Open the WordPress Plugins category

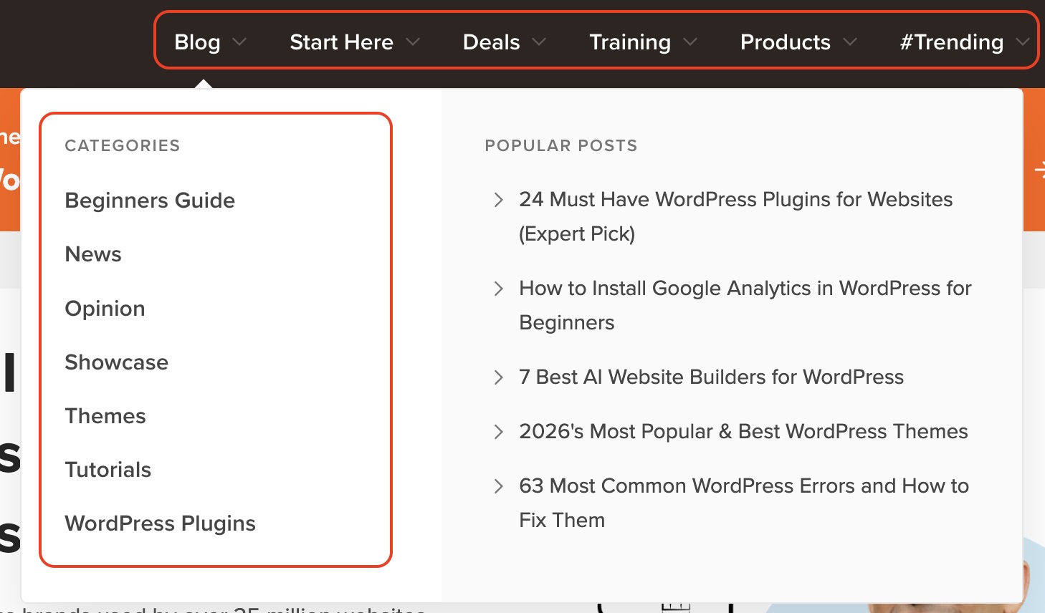(x=160, y=523)
